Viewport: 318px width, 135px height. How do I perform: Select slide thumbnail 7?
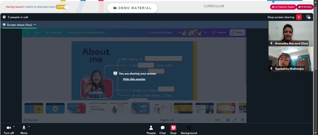(x=162, y=108)
